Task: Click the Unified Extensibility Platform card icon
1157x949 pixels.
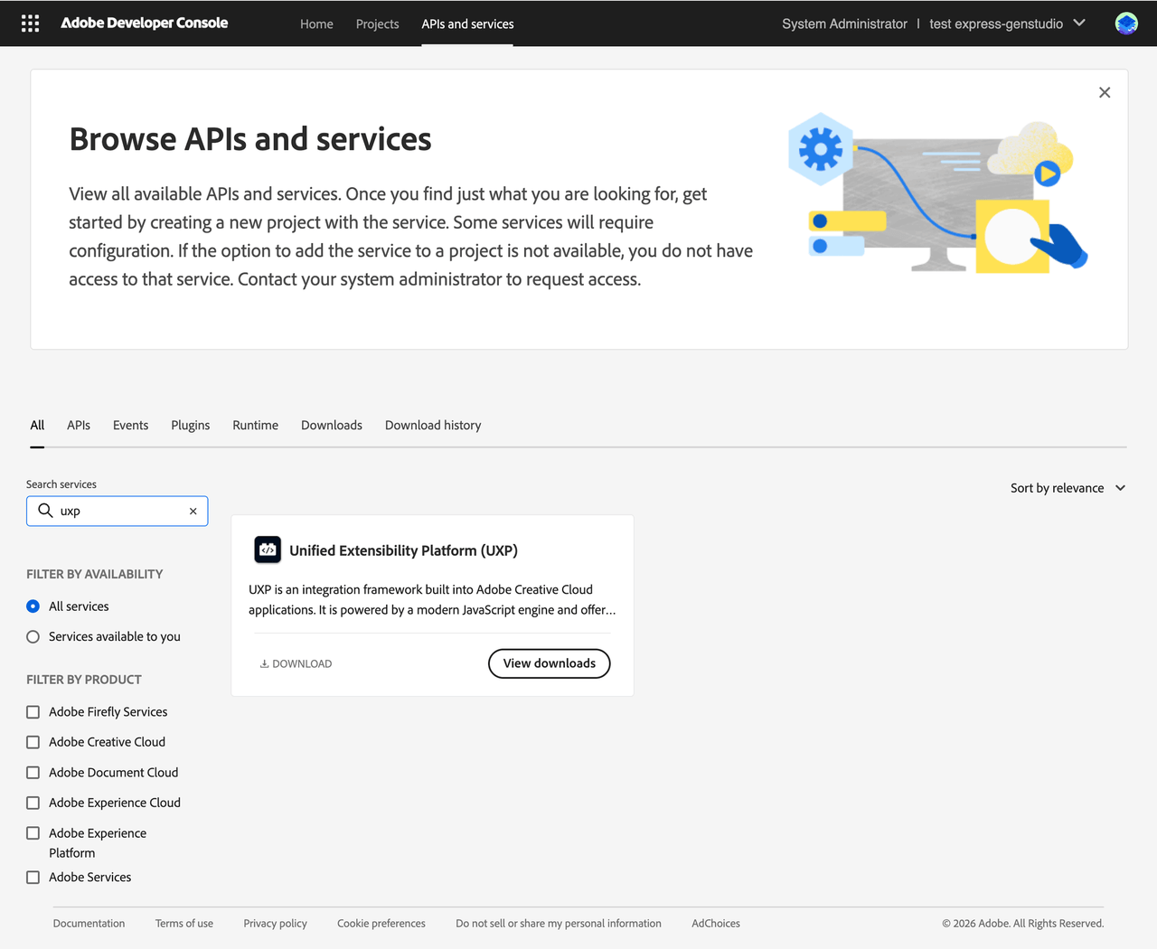Action: (x=268, y=550)
